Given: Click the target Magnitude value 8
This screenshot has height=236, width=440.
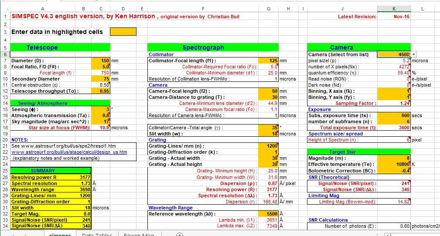Looking at the screenshot, I should click(x=394, y=158).
